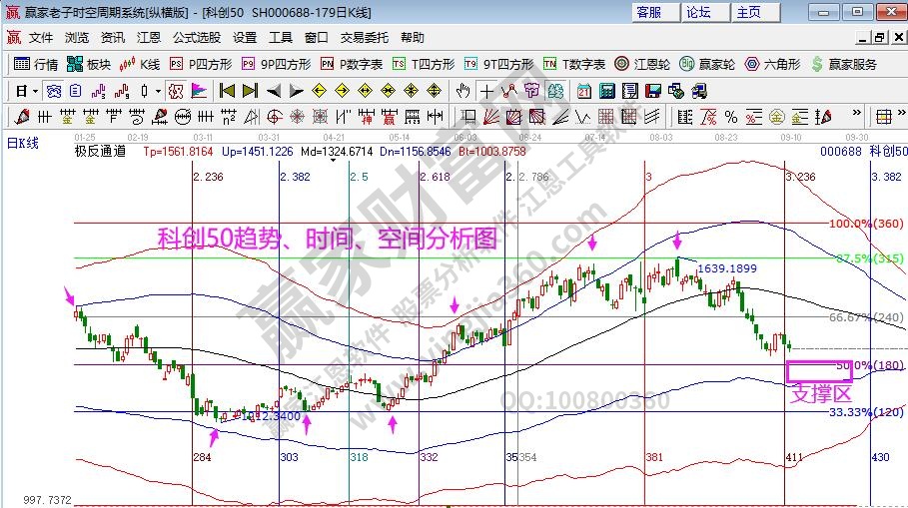Restore the inner chart window
Screen dimensions: 908x508
point(880,38)
